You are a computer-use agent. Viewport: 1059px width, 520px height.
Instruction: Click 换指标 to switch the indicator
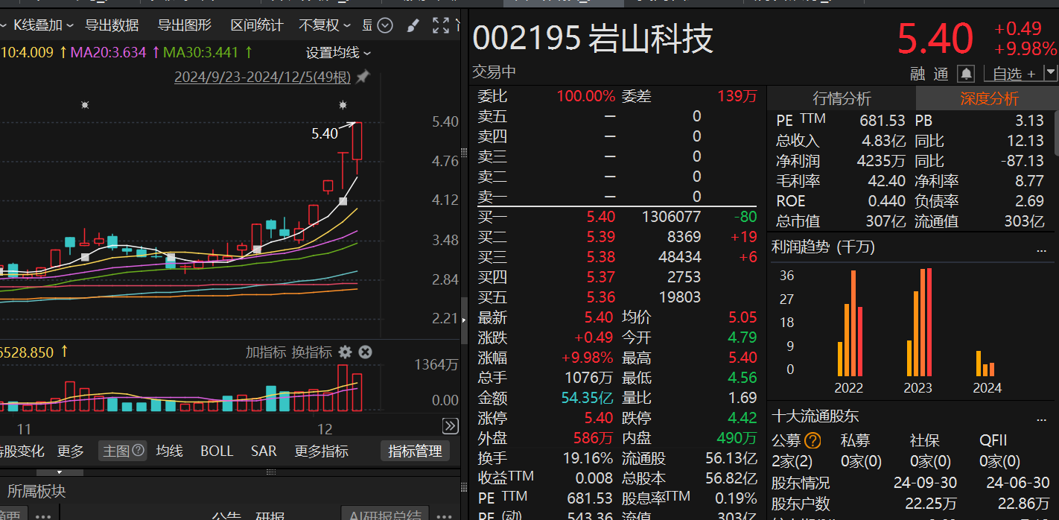click(x=311, y=352)
